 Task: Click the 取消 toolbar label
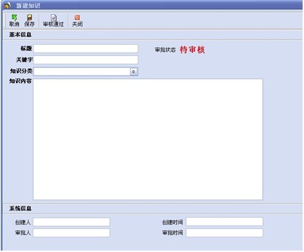pyautogui.click(x=14, y=24)
